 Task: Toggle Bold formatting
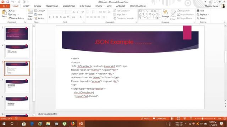50,17
